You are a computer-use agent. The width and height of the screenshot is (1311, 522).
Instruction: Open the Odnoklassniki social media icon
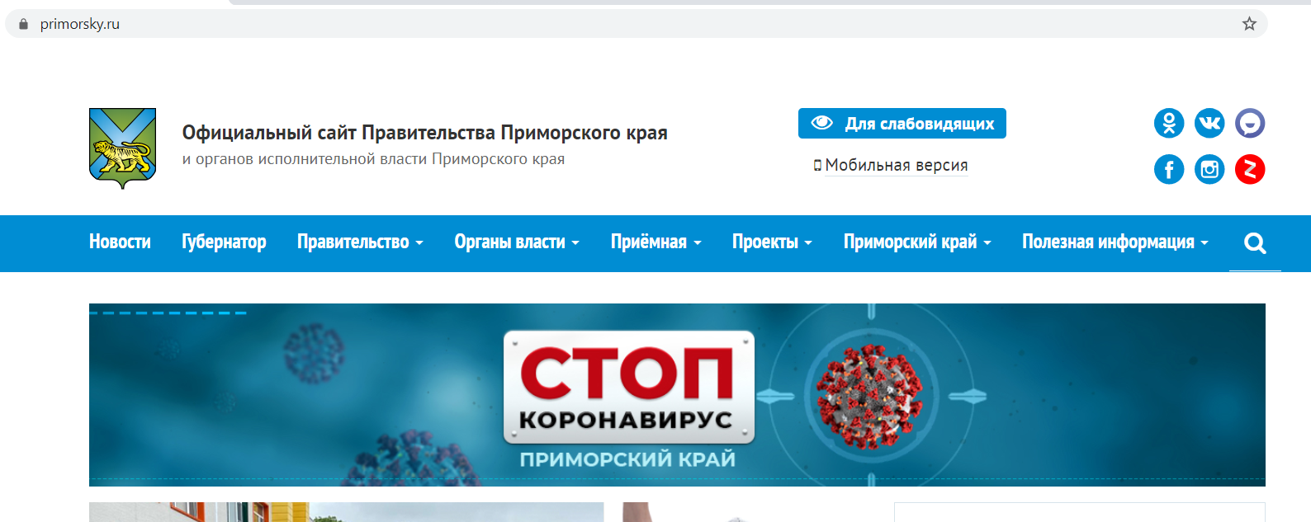pos(1168,124)
